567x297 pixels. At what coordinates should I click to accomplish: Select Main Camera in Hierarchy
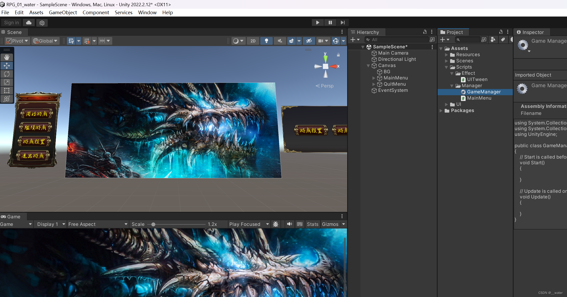(393, 53)
